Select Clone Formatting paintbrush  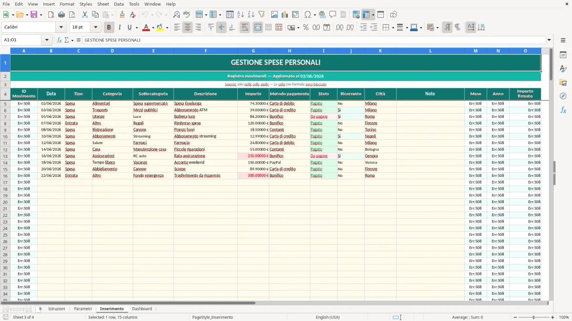(122, 15)
